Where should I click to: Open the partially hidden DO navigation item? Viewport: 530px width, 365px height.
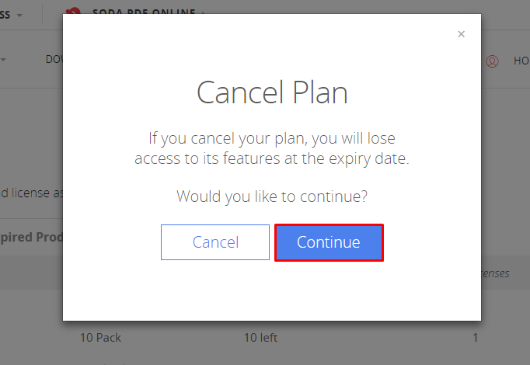[x=54, y=60]
